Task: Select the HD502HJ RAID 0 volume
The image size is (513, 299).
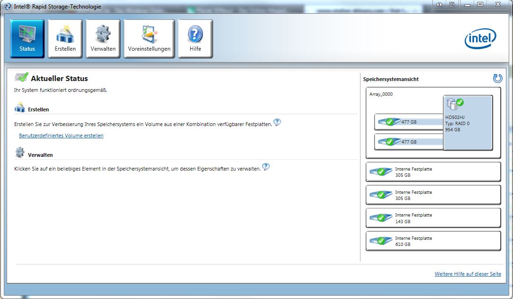Action: click(468, 123)
